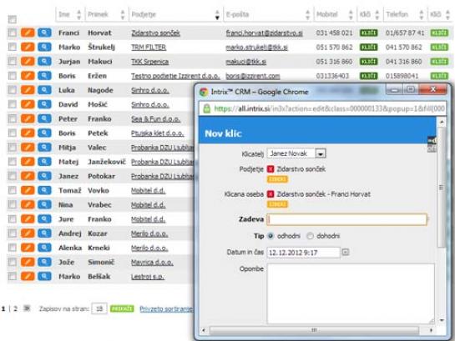This screenshot has width=455, height=341.
Task: Edit Mitja Valec using the pencil icon
Action: pyautogui.click(x=28, y=148)
